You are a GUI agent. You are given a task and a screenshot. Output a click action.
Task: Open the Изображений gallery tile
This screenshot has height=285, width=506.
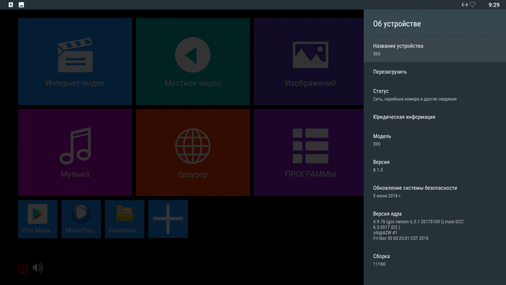coord(308,61)
